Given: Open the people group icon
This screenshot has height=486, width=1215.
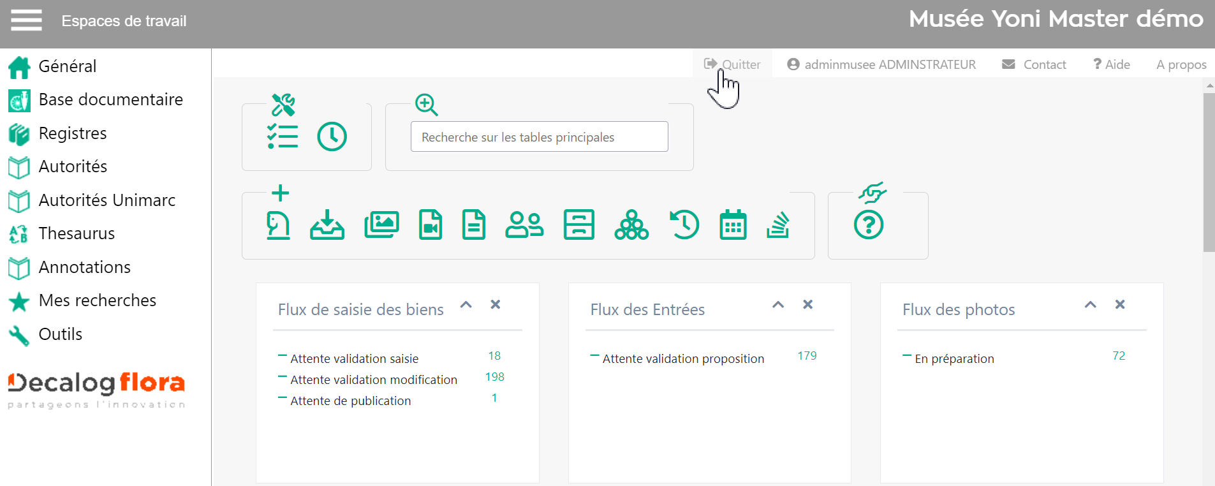Looking at the screenshot, I should [524, 225].
